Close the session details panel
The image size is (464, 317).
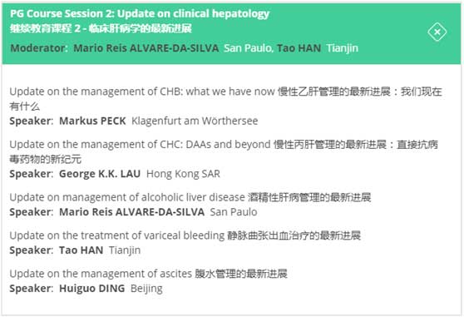tap(437, 32)
